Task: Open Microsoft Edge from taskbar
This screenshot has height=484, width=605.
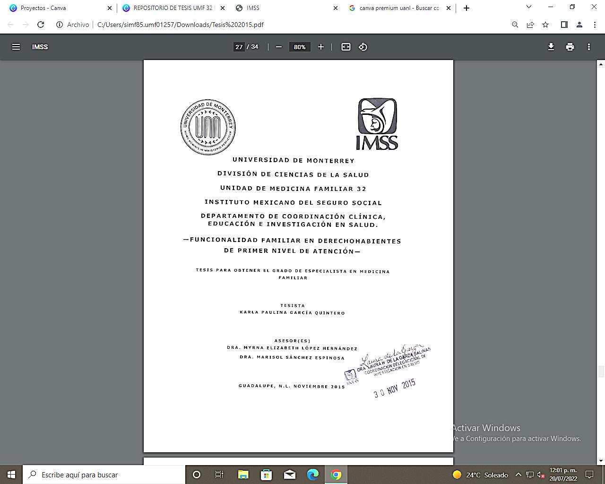Action: tap(313, 475)
